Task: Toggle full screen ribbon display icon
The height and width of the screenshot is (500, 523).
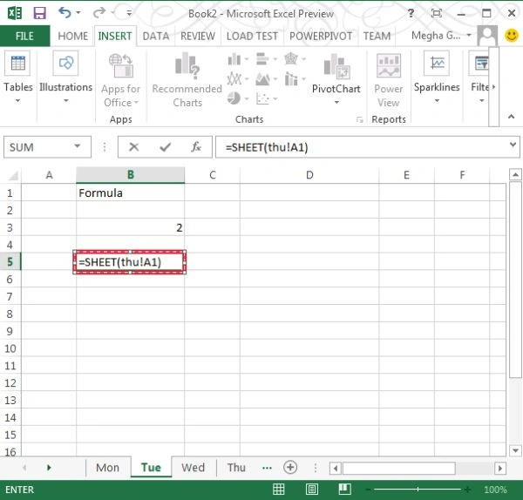Action: pos(437,13)
